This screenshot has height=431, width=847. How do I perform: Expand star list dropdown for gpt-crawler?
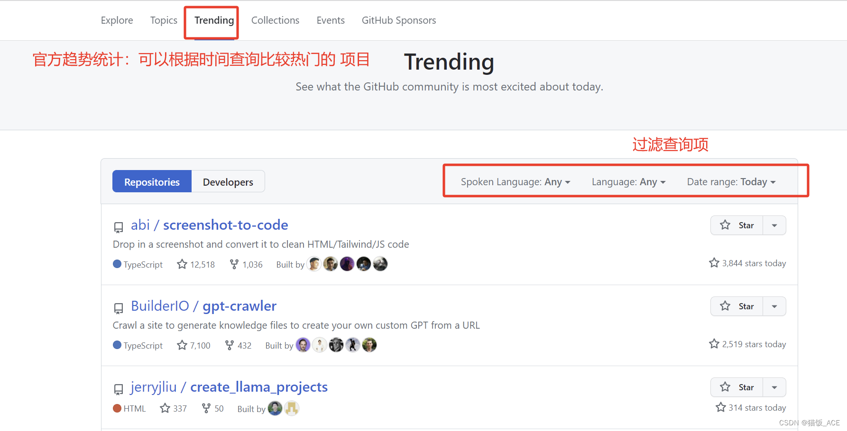(774, 306)
